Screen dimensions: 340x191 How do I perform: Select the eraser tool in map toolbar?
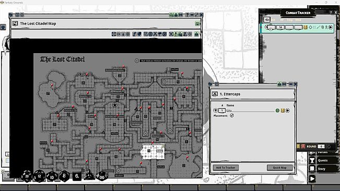point(139,34)
